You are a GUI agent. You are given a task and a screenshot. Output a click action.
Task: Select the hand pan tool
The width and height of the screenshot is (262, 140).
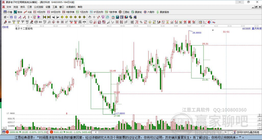pos(90,17)
